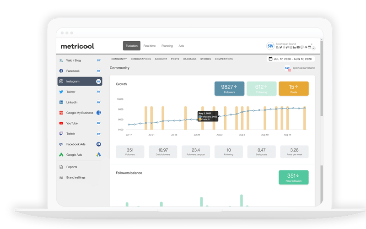
Task: Click the 0.47 Daily posts stat card
Action: [x=261, y=152]
